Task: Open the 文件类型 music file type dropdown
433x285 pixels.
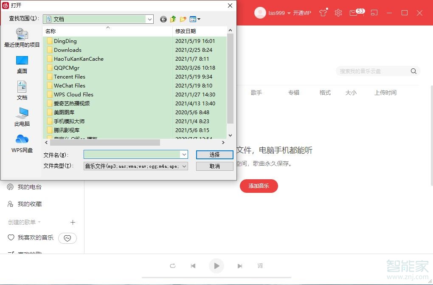Action: pos(183,166)
